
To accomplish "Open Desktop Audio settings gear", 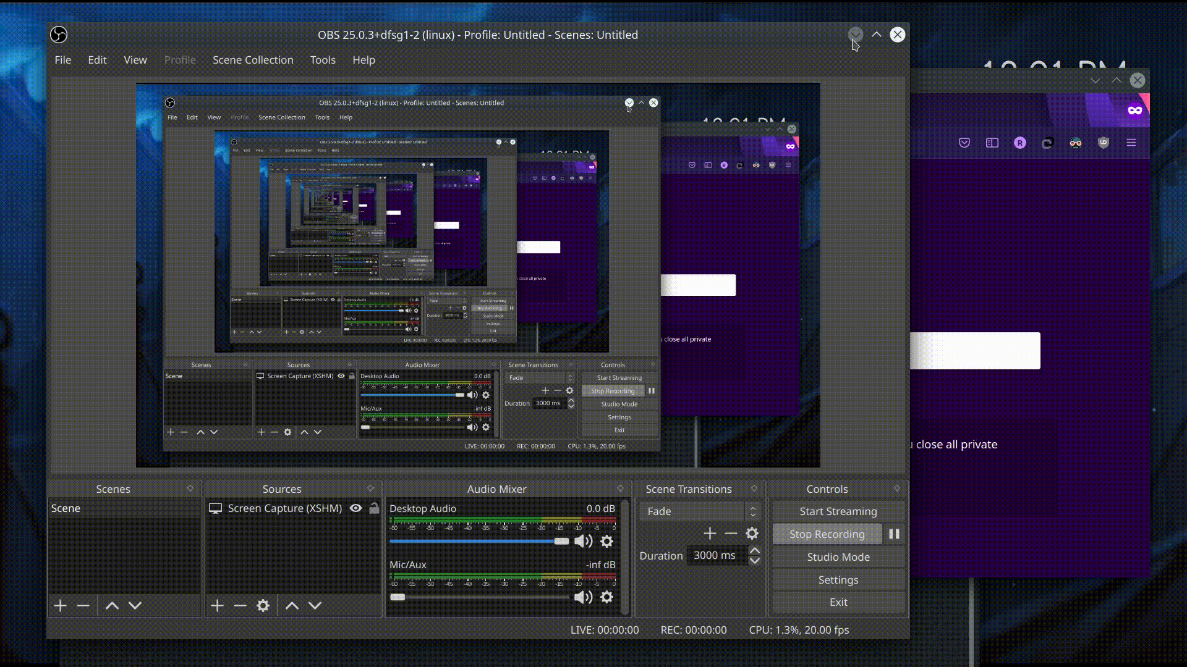I will tap(607, 541).
